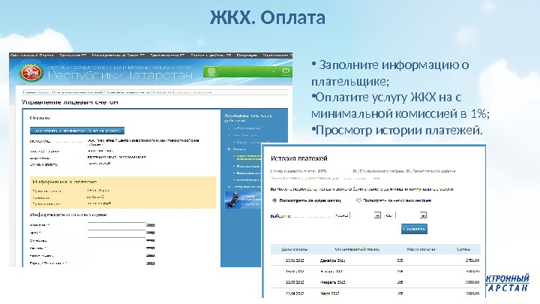Click into second payer information input field
Viewport: 540px width, 304px height.
click(116, 233)
